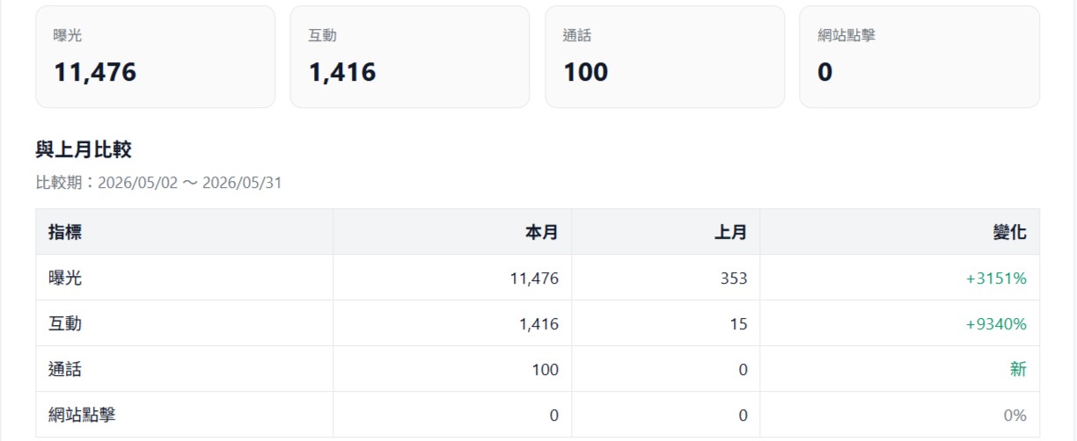Click the 通話 row label in table

coord(65,369)
